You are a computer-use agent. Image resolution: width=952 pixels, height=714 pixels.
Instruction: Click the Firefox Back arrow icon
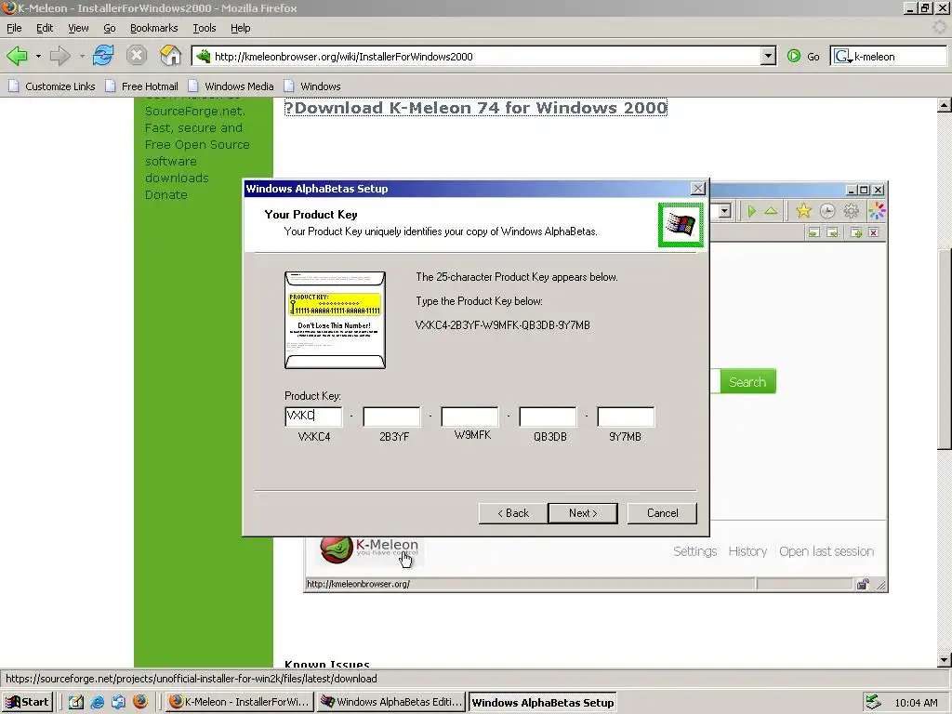(x=17, y=57)
